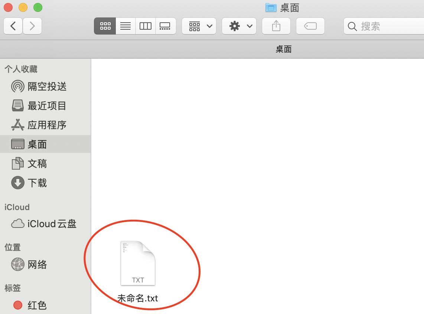Click the Forward navigation arrow
The height and width of the screenshot is (314, 424).
(x=32, y=26)
